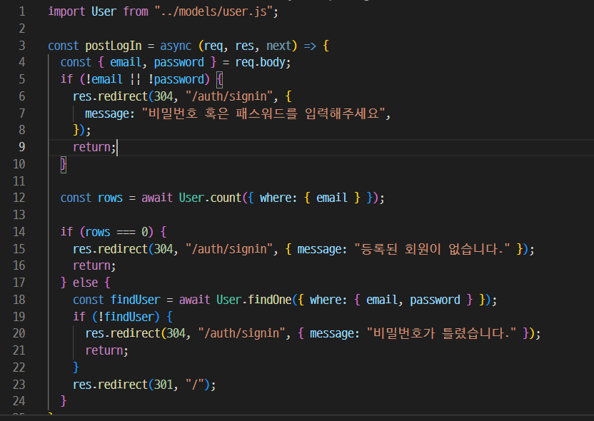Click the await keyword on line 12
Screen dimensions: 594x421
click(157, 198)
